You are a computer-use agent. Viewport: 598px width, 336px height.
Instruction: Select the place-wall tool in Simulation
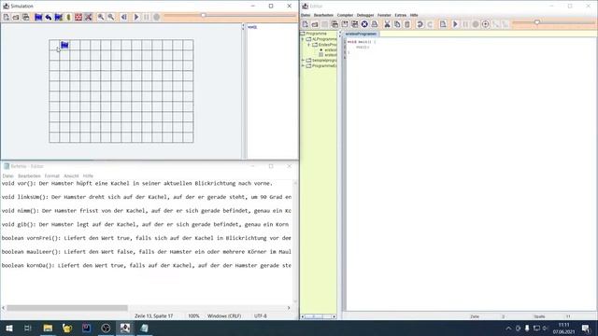[x=78, y=17]
